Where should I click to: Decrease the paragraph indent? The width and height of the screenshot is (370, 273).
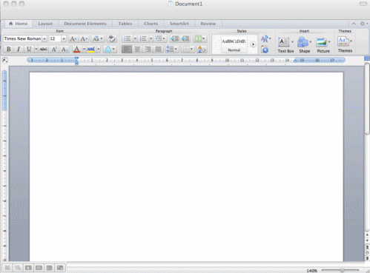point(175,38)
